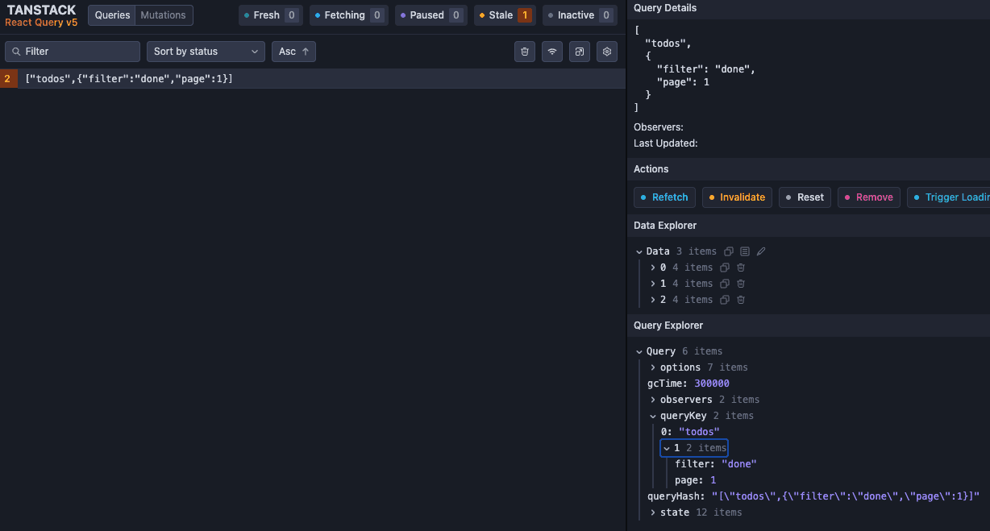Toggle the Inactive status filter
The width and height of the screenshot is (990, 531).
pyautogui.click(x=578, y=15)
